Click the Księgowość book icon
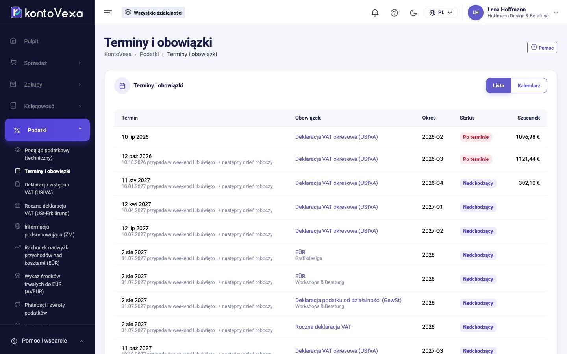The width and height of the screenshot is (567, 354). tap(13, 106)
